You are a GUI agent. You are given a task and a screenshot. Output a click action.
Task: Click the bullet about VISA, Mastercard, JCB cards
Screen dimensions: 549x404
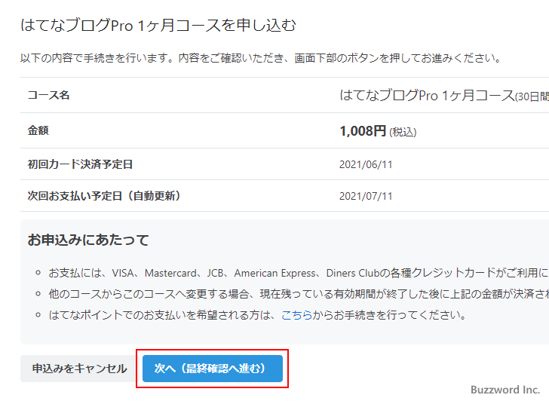(299, 273)
